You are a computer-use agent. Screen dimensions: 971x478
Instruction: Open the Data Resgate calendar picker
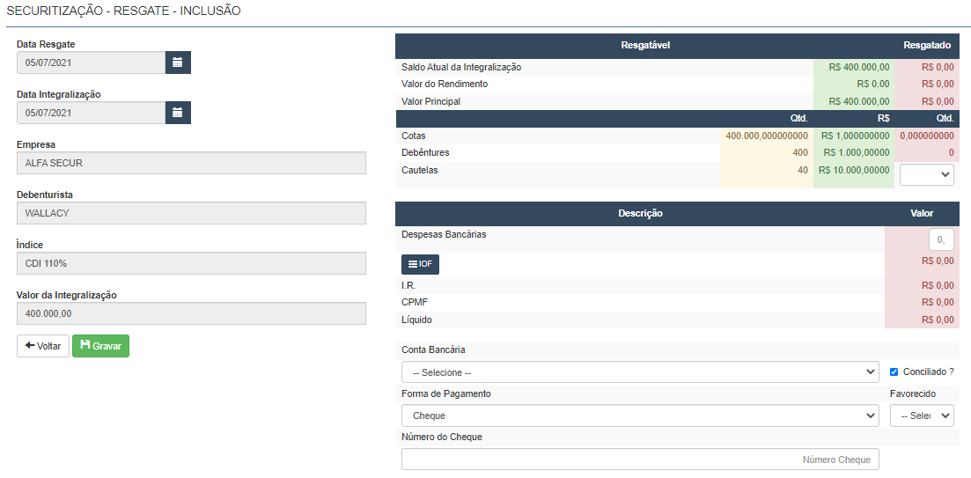pos(178,63)
